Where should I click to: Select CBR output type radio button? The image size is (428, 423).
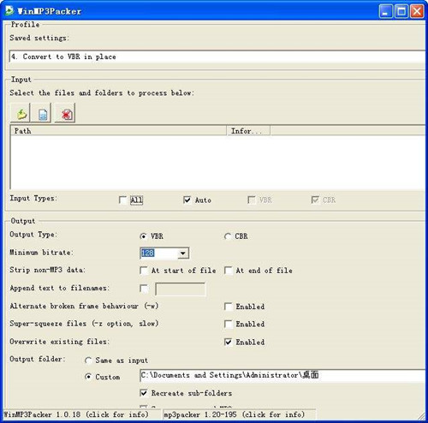point(228,236)
